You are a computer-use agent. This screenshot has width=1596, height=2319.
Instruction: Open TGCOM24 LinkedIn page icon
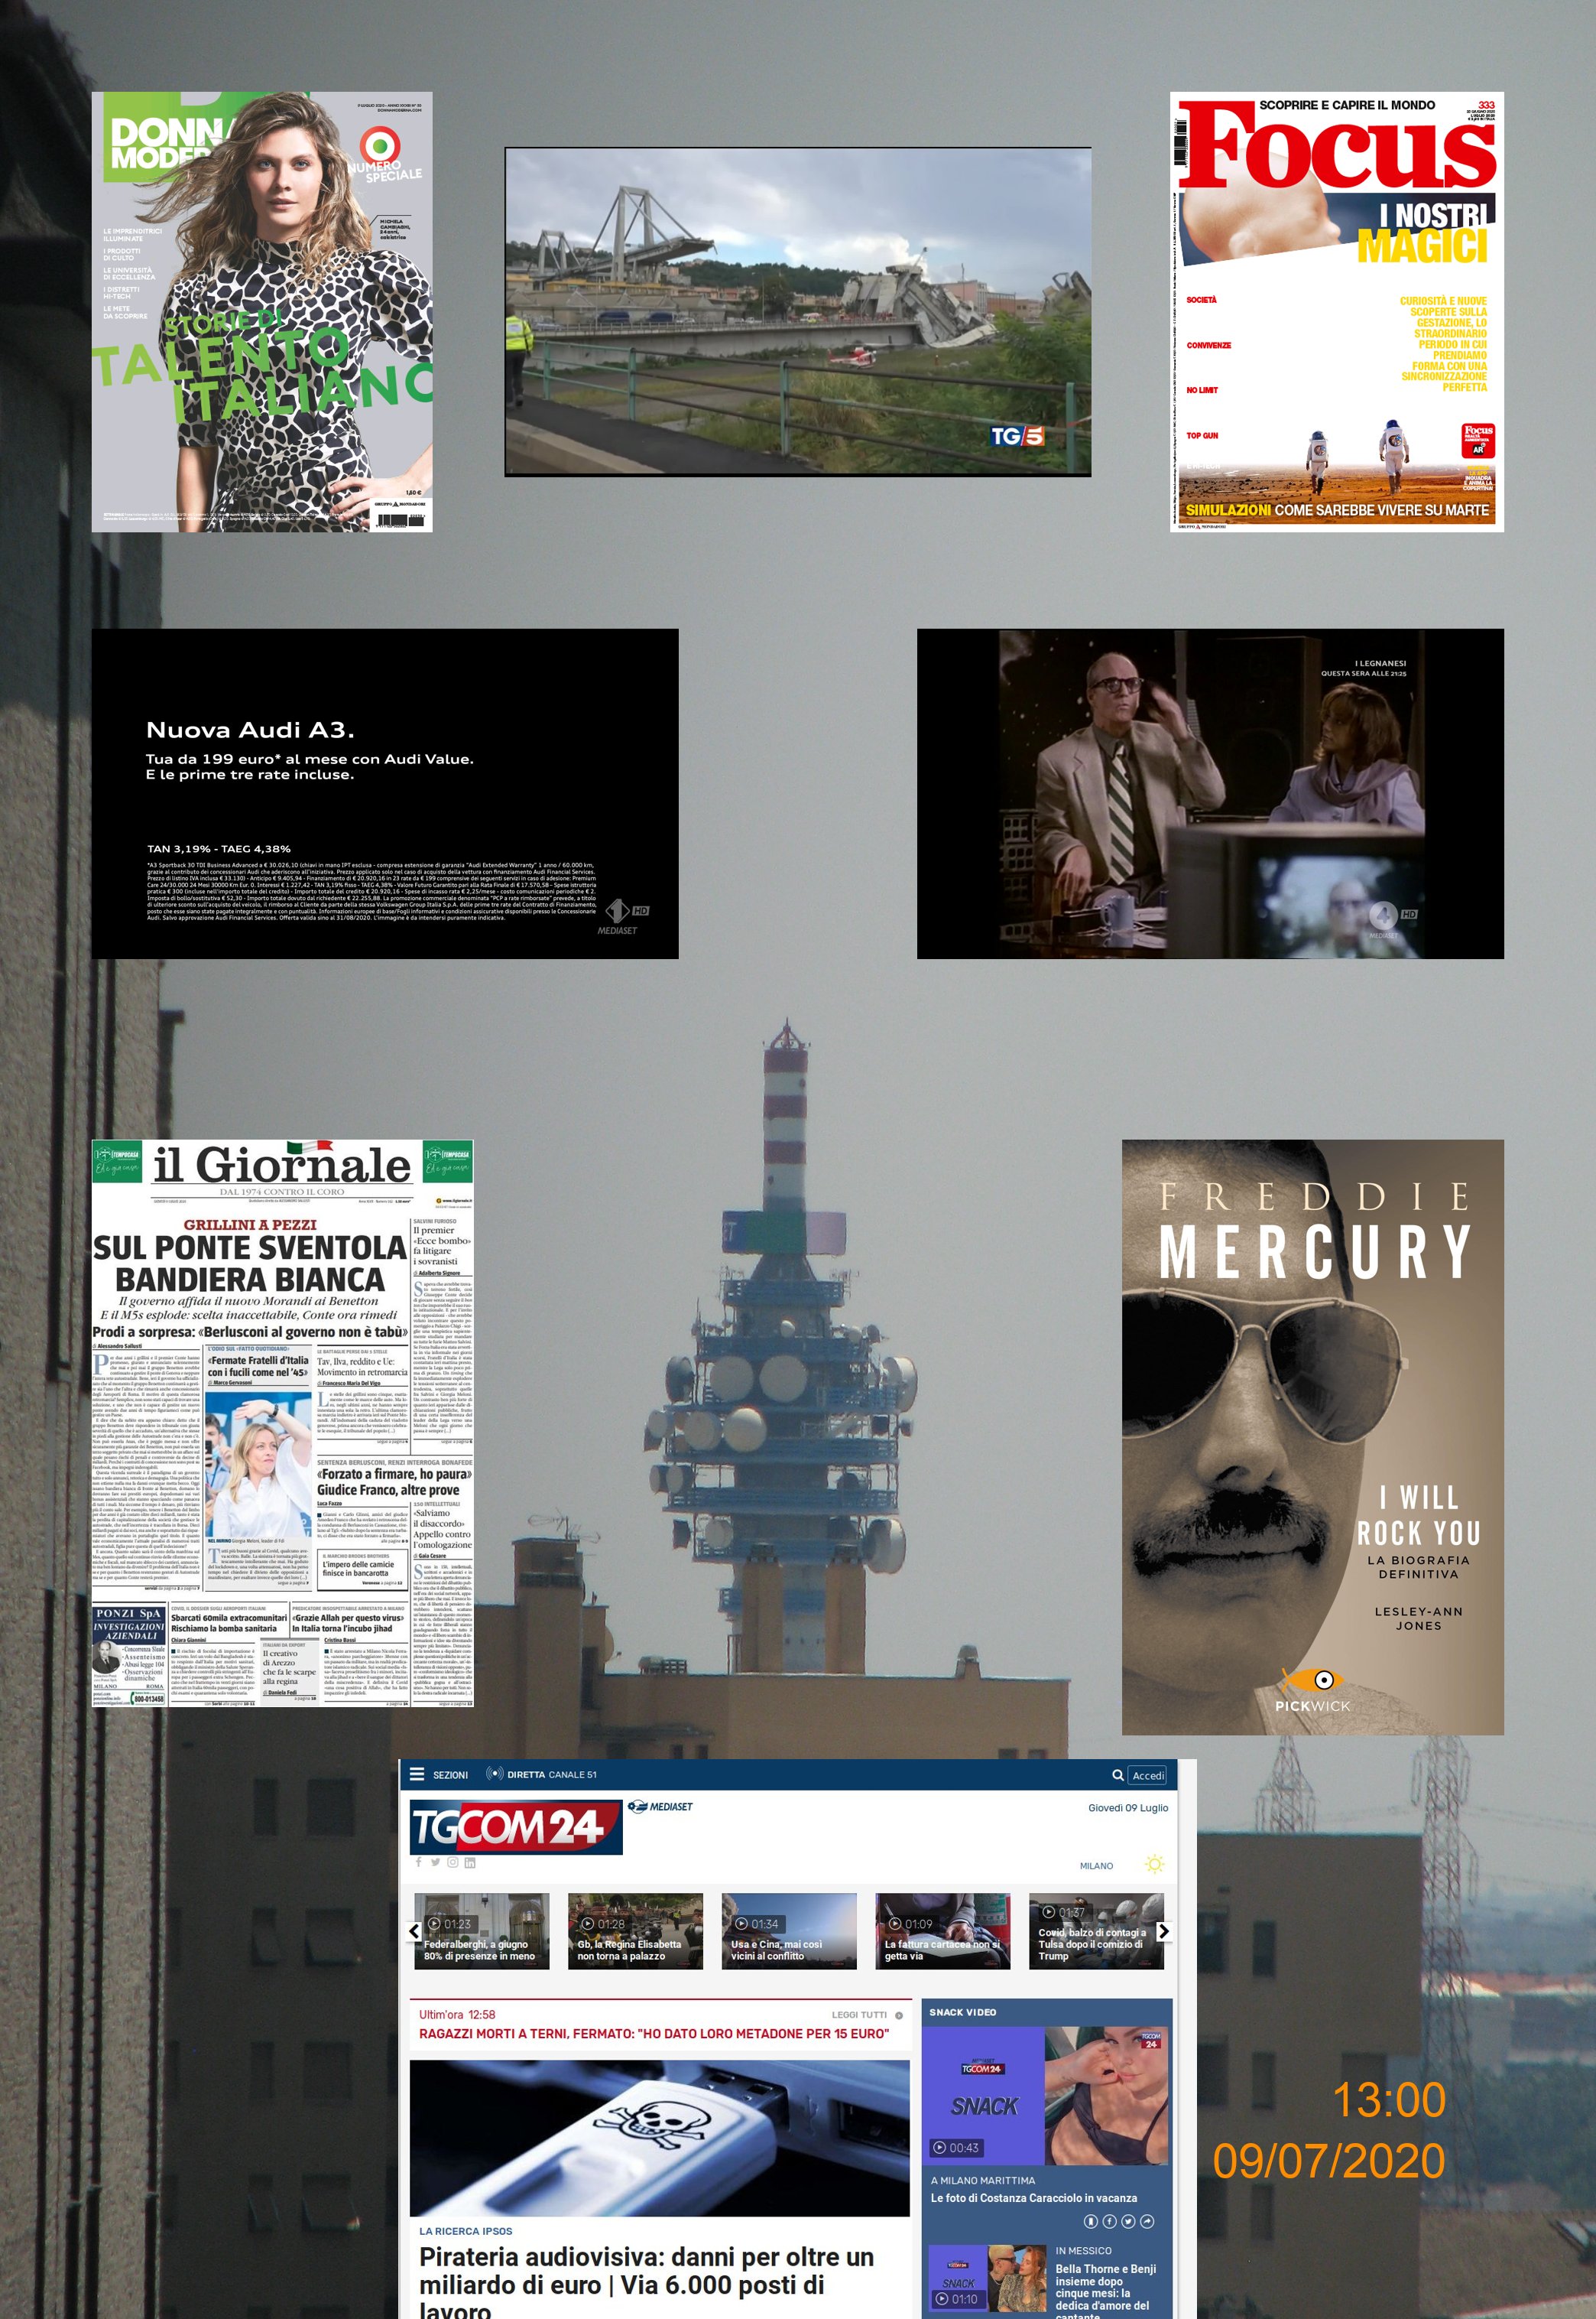coord(470,1862)
